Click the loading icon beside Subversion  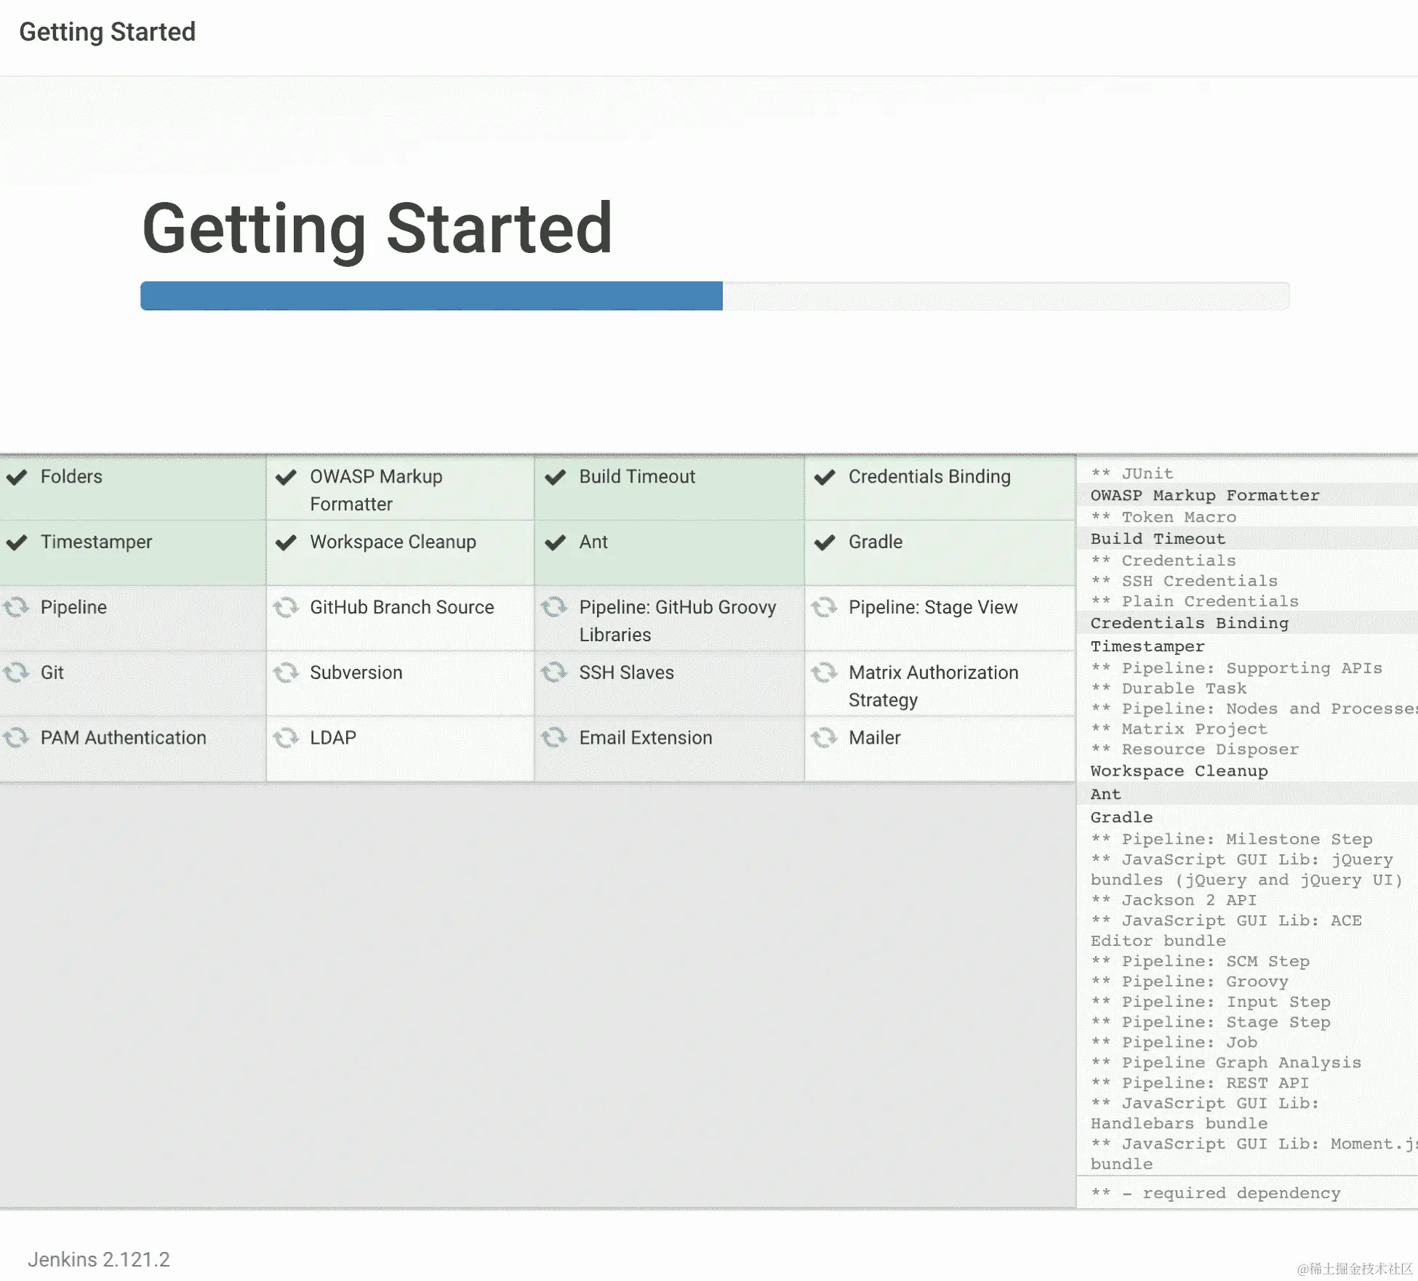click(x=286, y=672)
